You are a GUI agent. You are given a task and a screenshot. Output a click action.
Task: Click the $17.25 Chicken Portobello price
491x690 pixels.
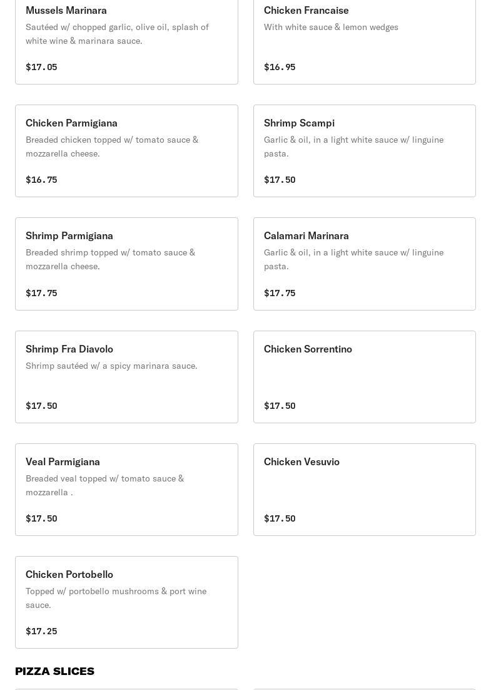(x=41, y=631)
